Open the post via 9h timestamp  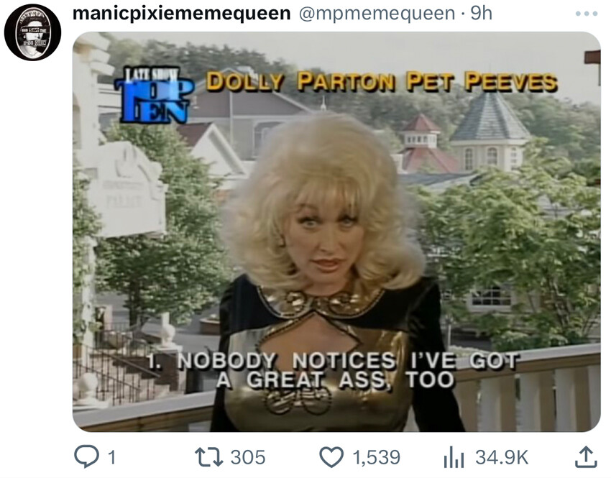(481, 13)
